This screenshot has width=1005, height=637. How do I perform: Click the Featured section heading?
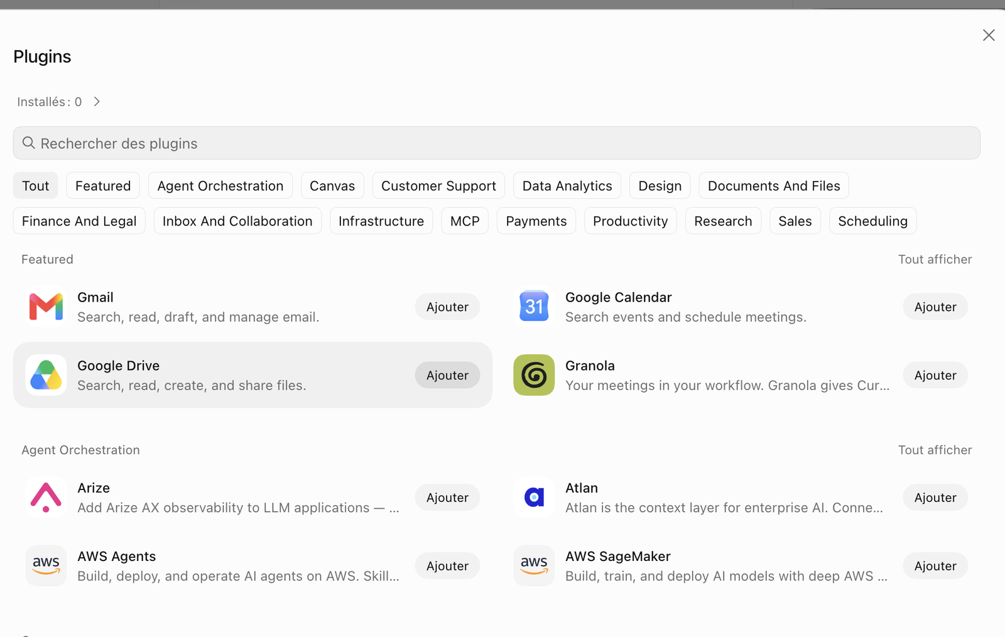pyautogui.click(x=47, y=259)
